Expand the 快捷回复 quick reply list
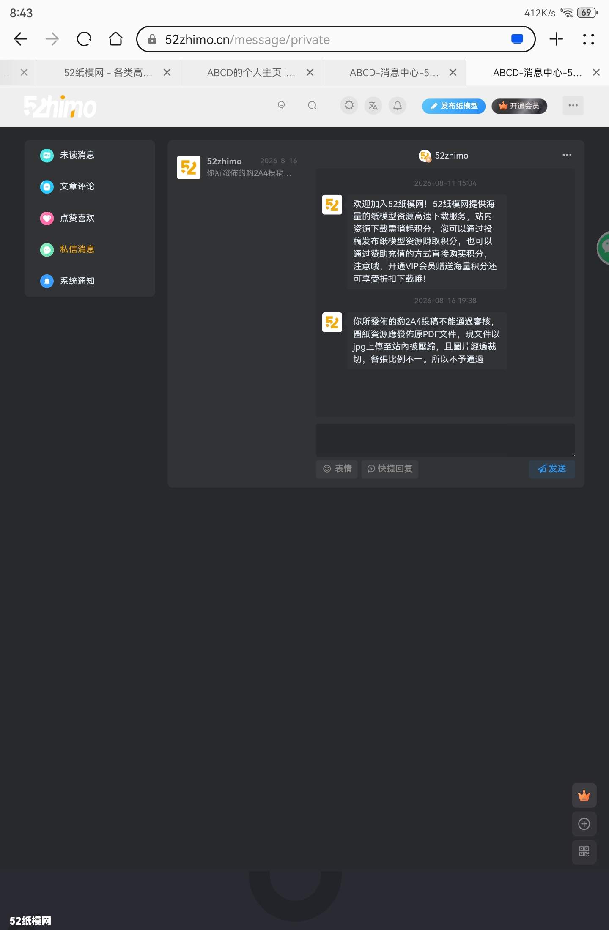 click(390, 469)
